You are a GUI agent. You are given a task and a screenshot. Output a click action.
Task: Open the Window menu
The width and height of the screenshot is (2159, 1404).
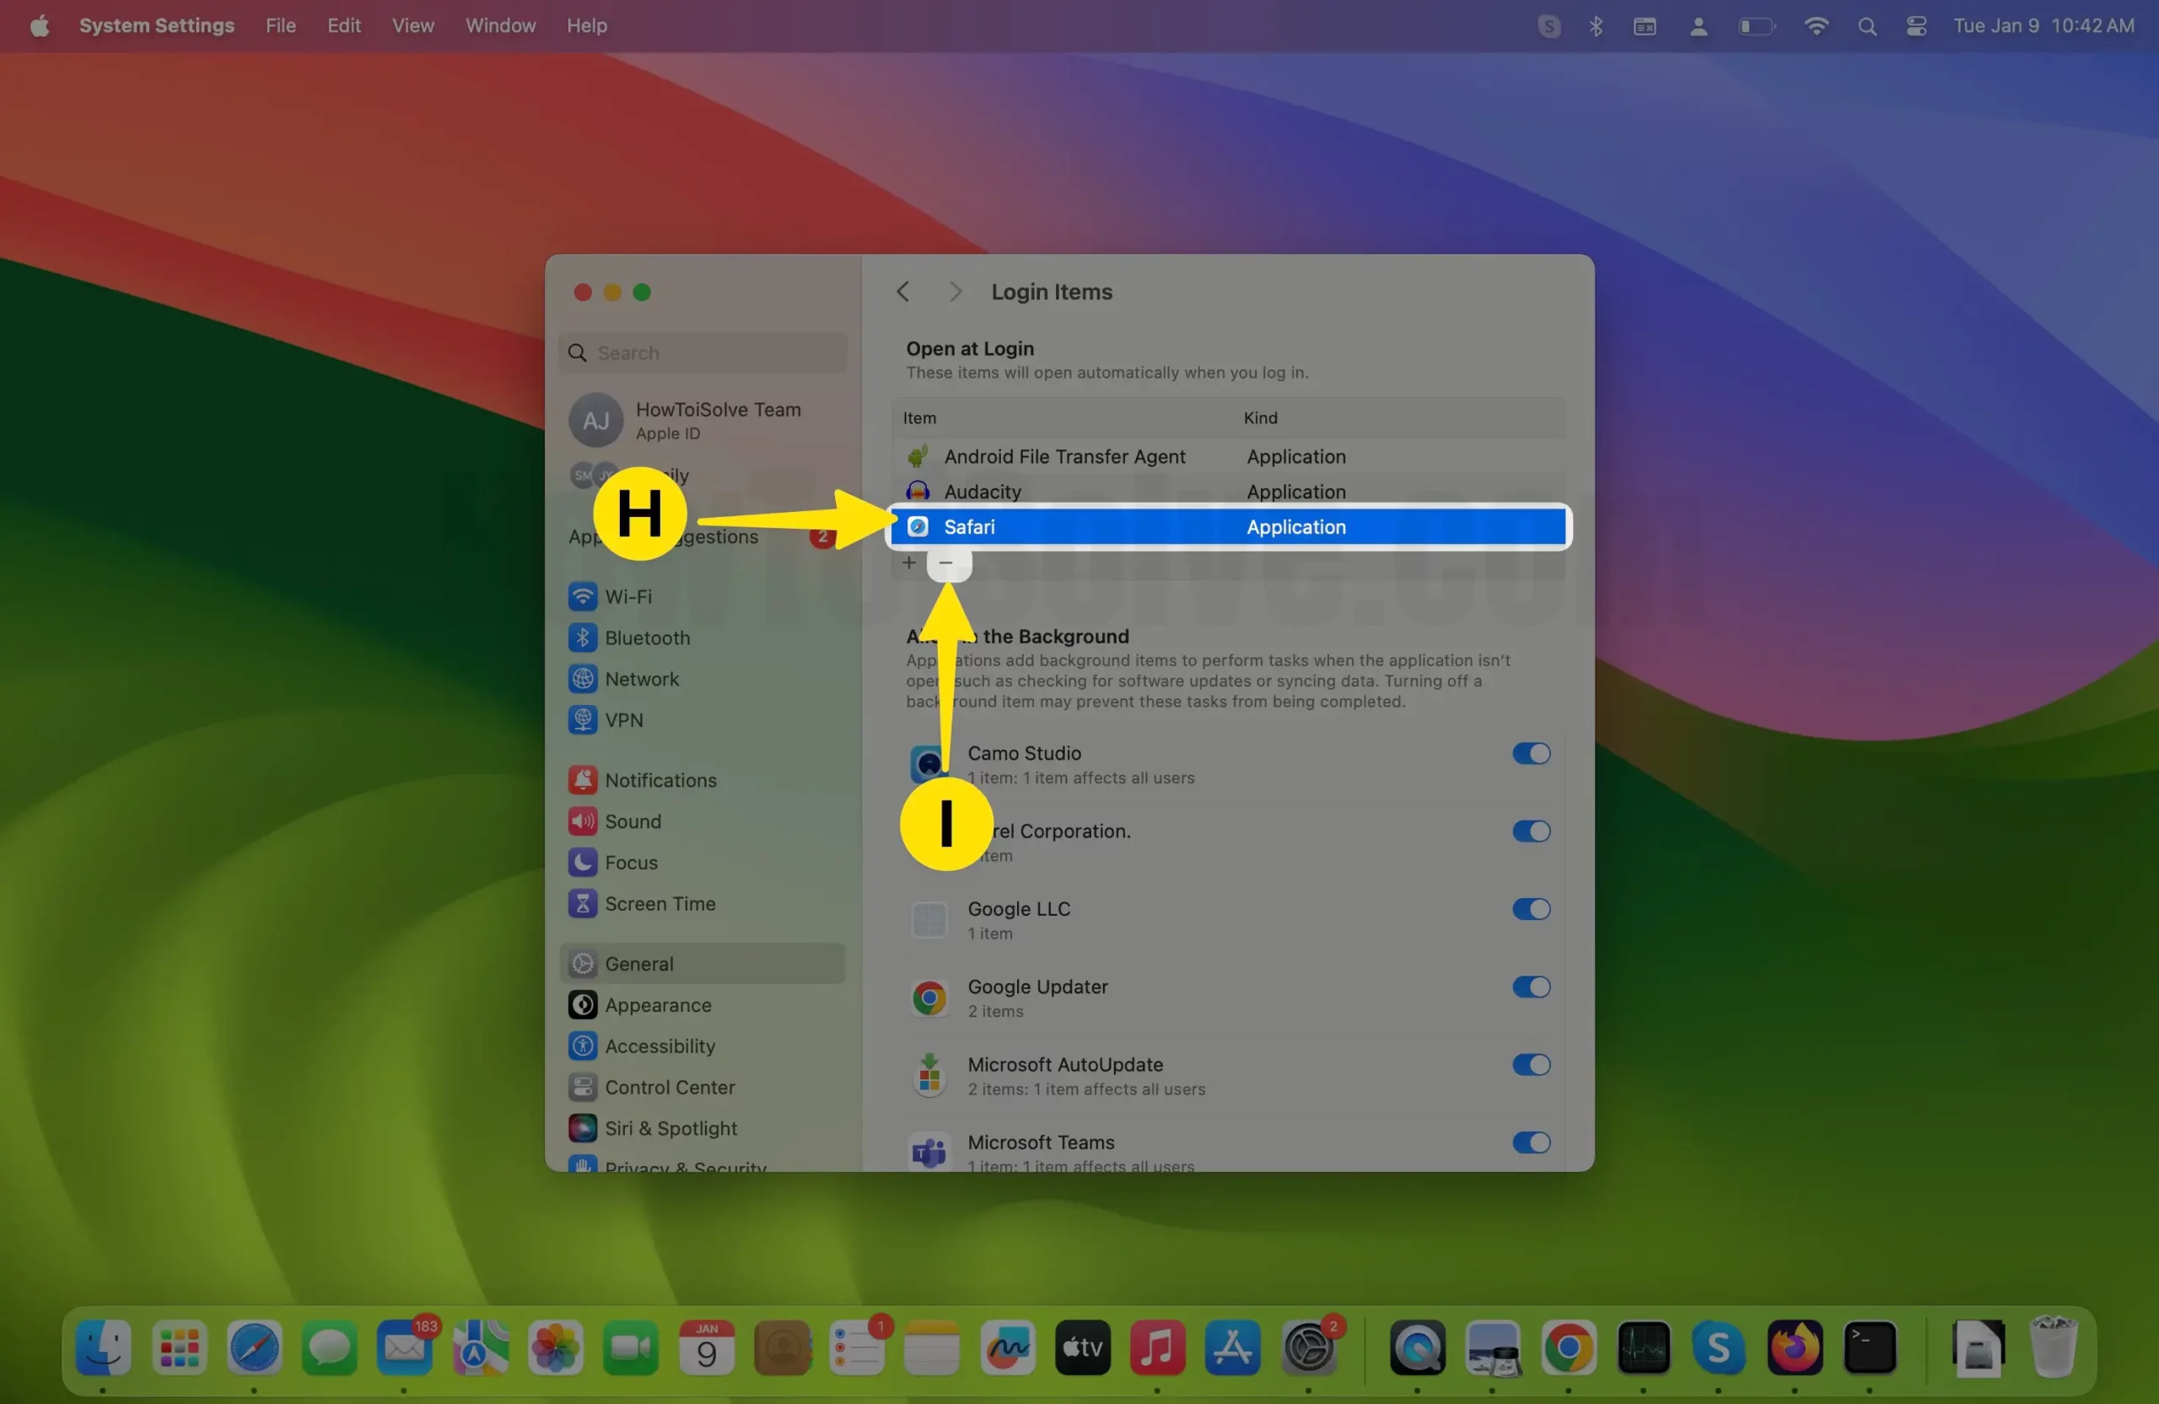tap(500, 25)
